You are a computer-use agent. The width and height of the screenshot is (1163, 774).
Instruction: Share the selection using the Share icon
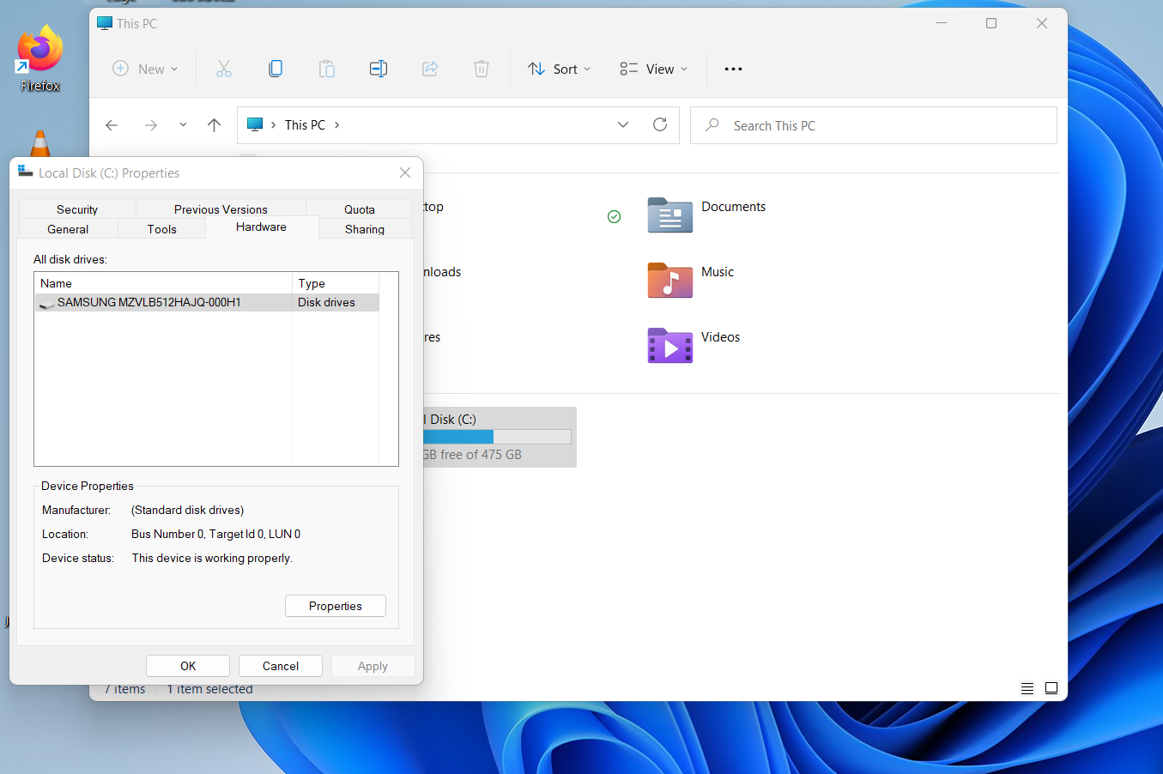point(430,69)
